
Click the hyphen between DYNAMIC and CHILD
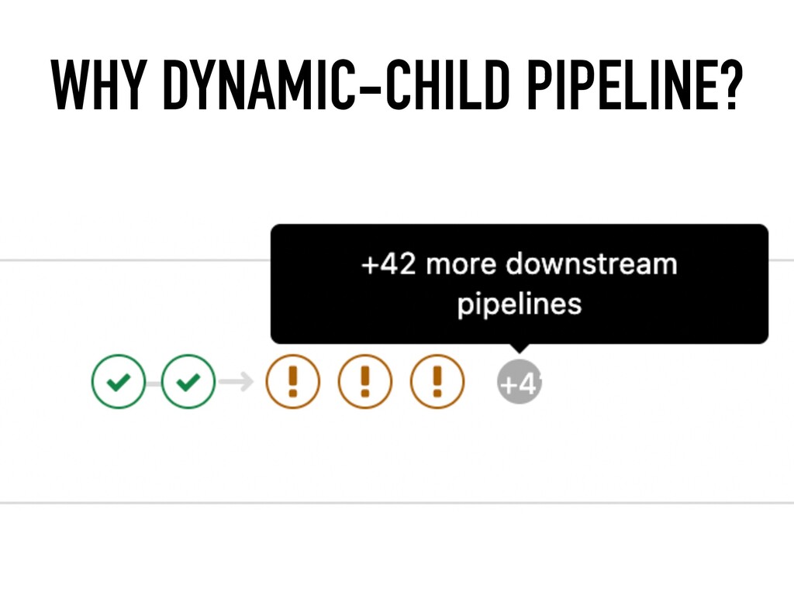click(371, 87)
